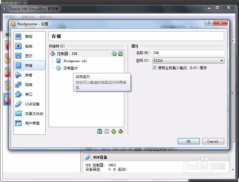Close the fbsdgnome settings dialog
This screenshot has width=239, height=182.
coord(220,23)
